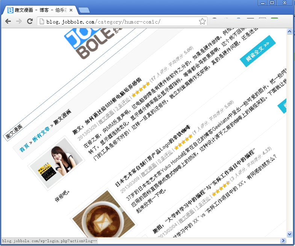Open article 日本艺术家自制IT界产品Logo的拿铁咖啡
Screen dimensions: 295x246
tap(153, 156)
